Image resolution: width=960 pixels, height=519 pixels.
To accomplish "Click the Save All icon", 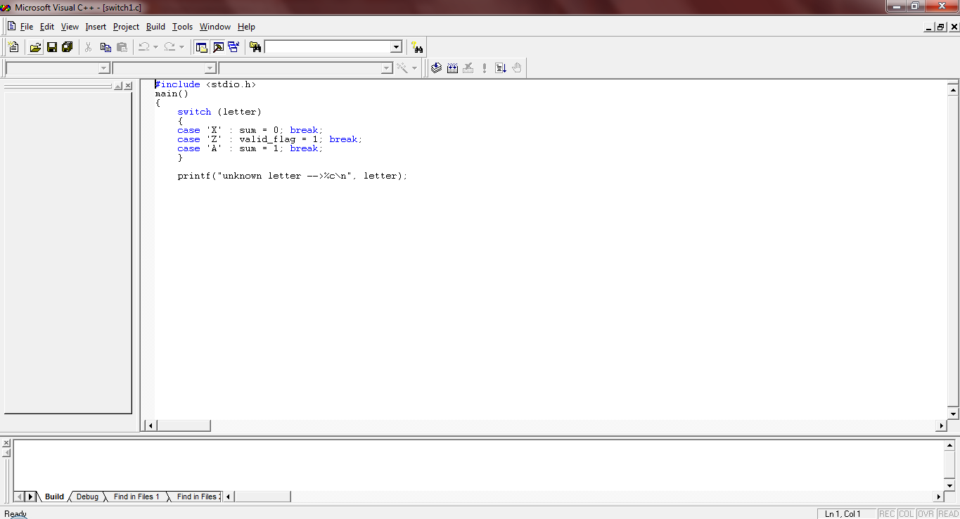I will point(68,47).
